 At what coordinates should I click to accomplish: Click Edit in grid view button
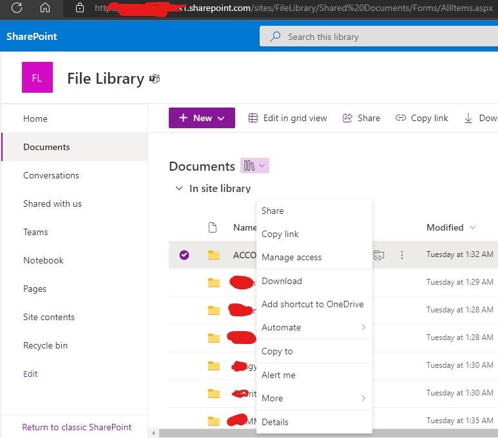pyautogui.click(x=287, y=118)
